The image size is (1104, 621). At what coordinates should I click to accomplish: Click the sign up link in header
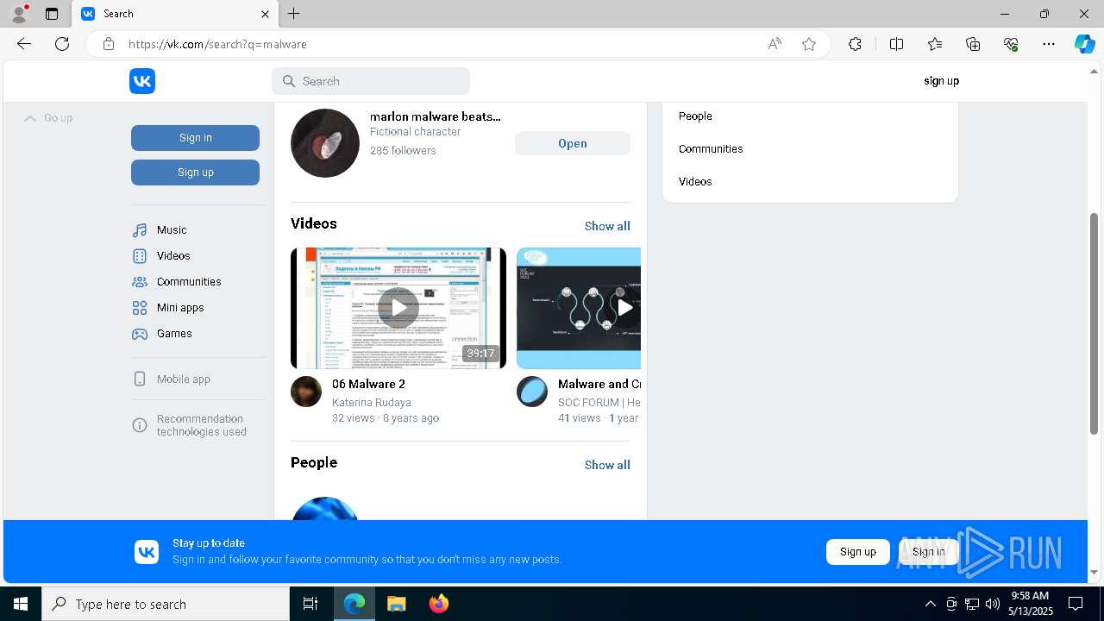pos(941,81)
